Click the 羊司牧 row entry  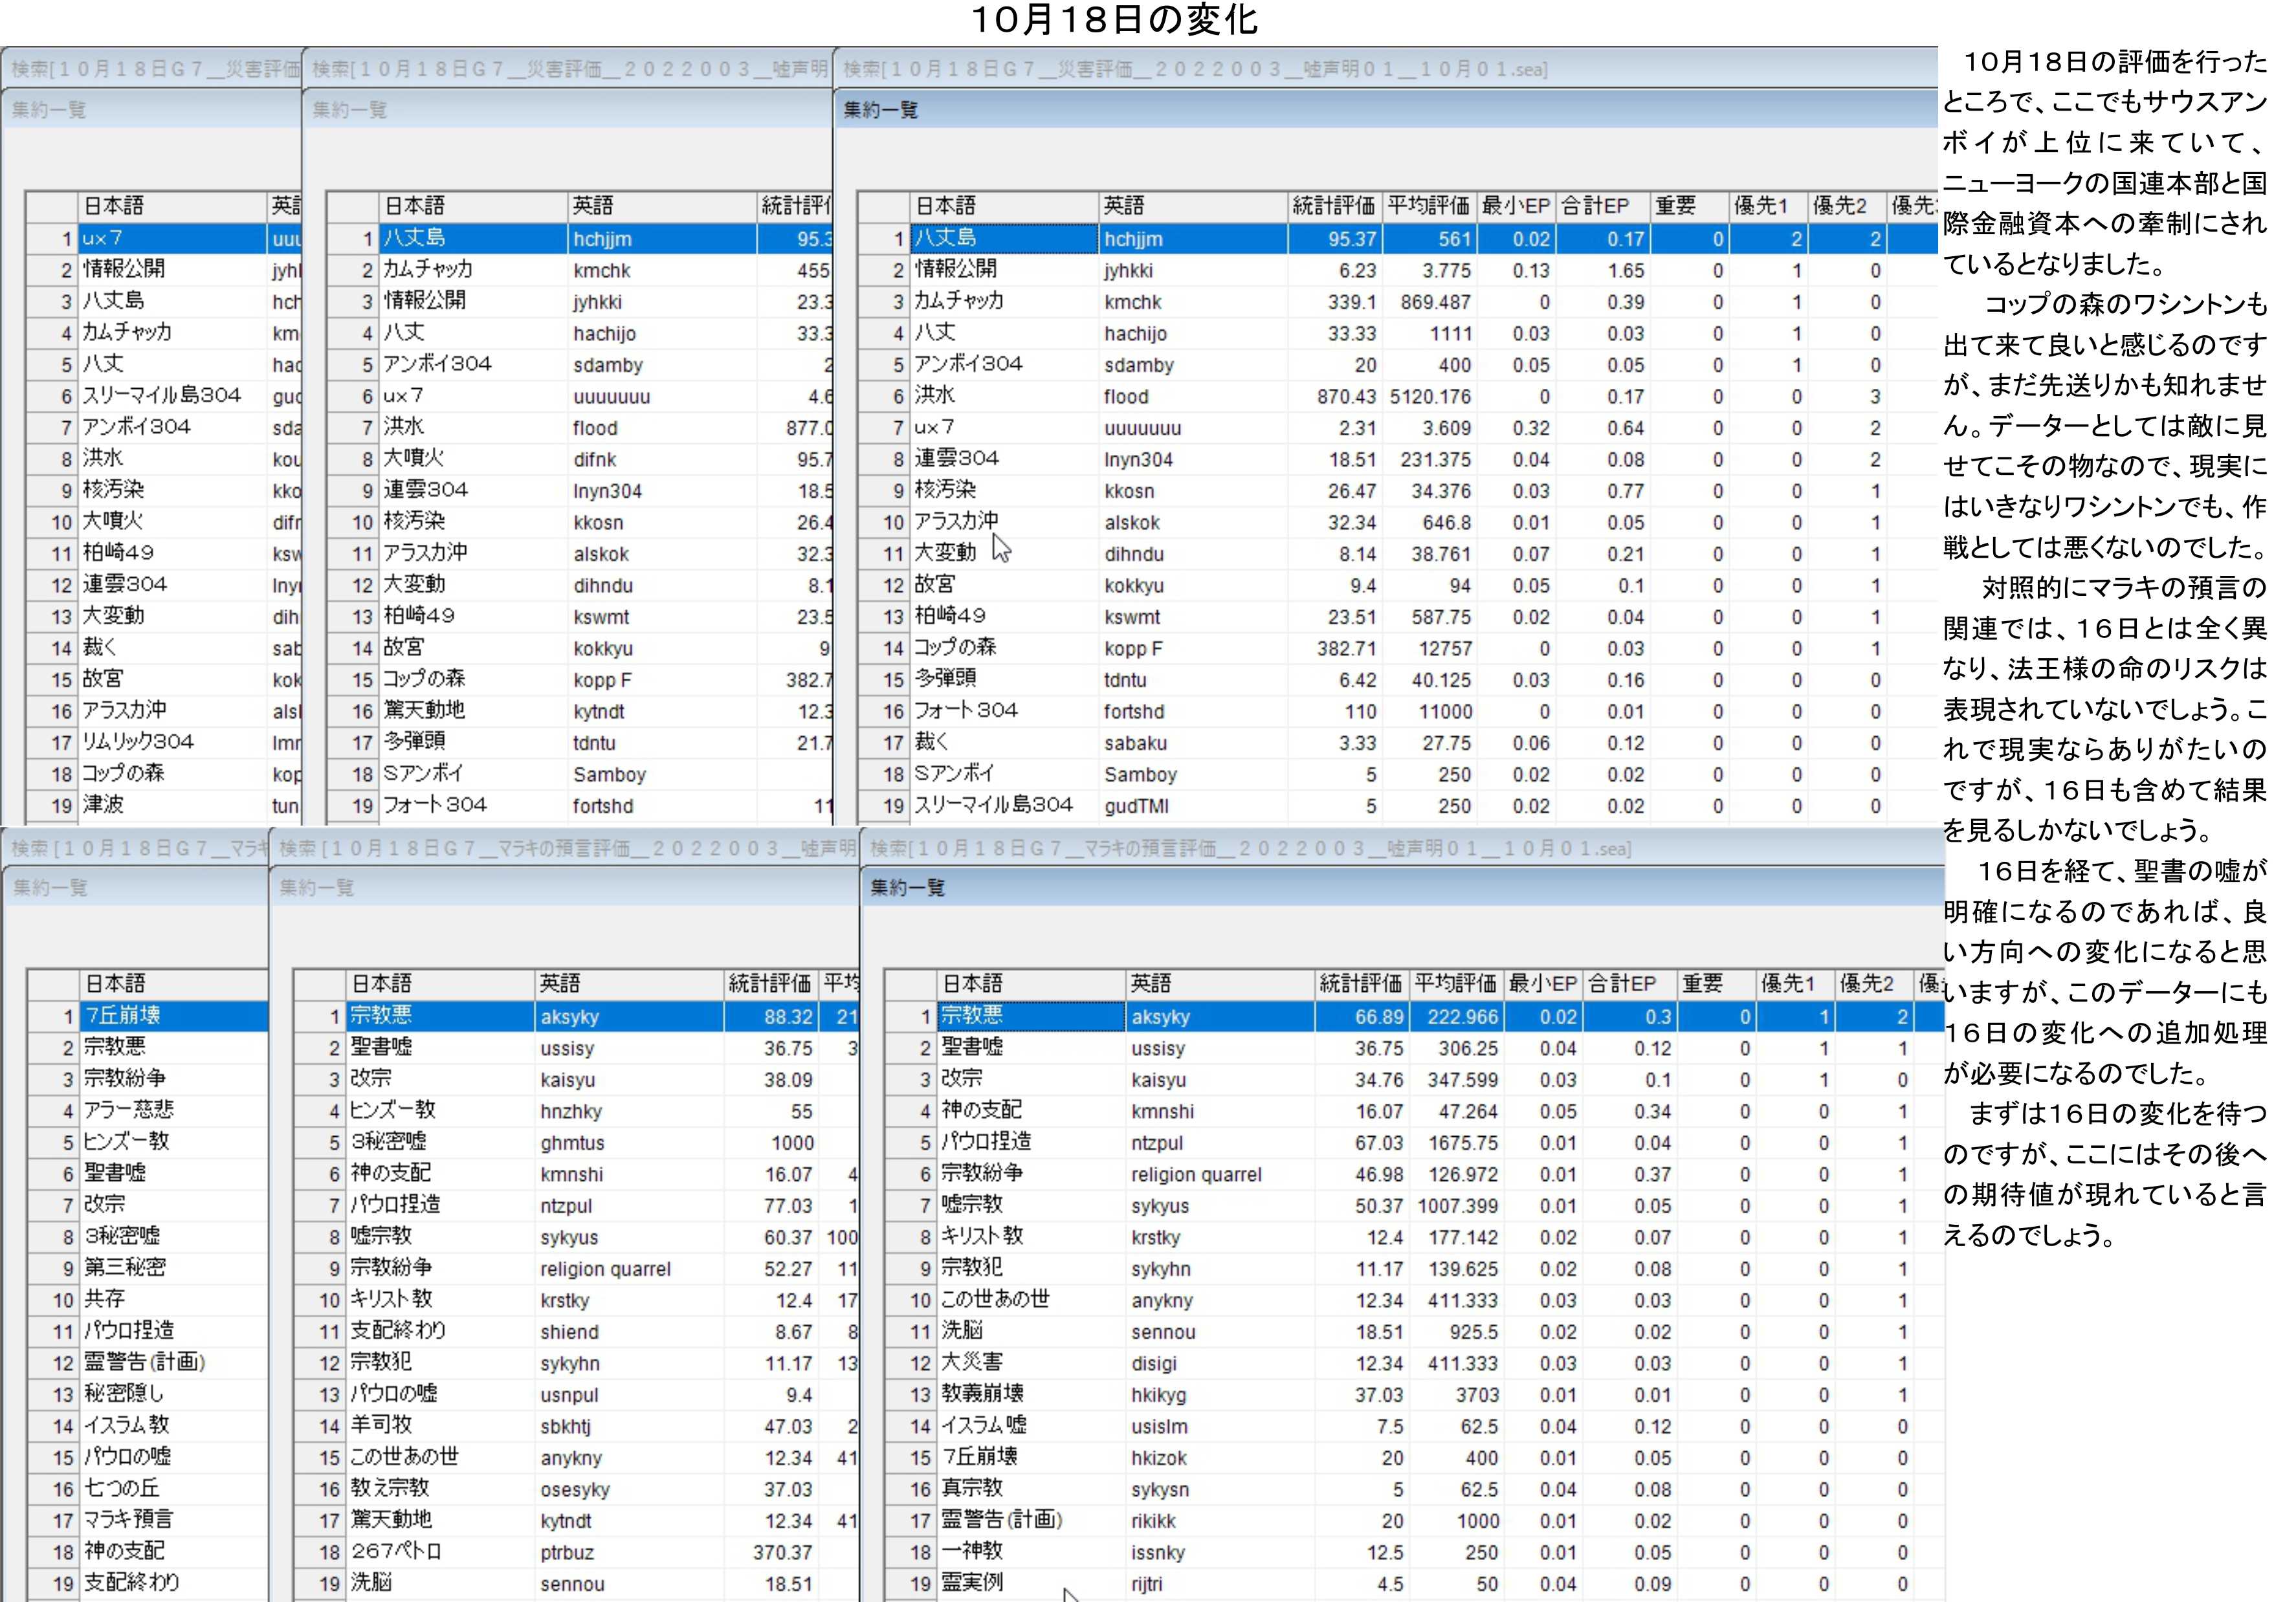[381, 1425]
